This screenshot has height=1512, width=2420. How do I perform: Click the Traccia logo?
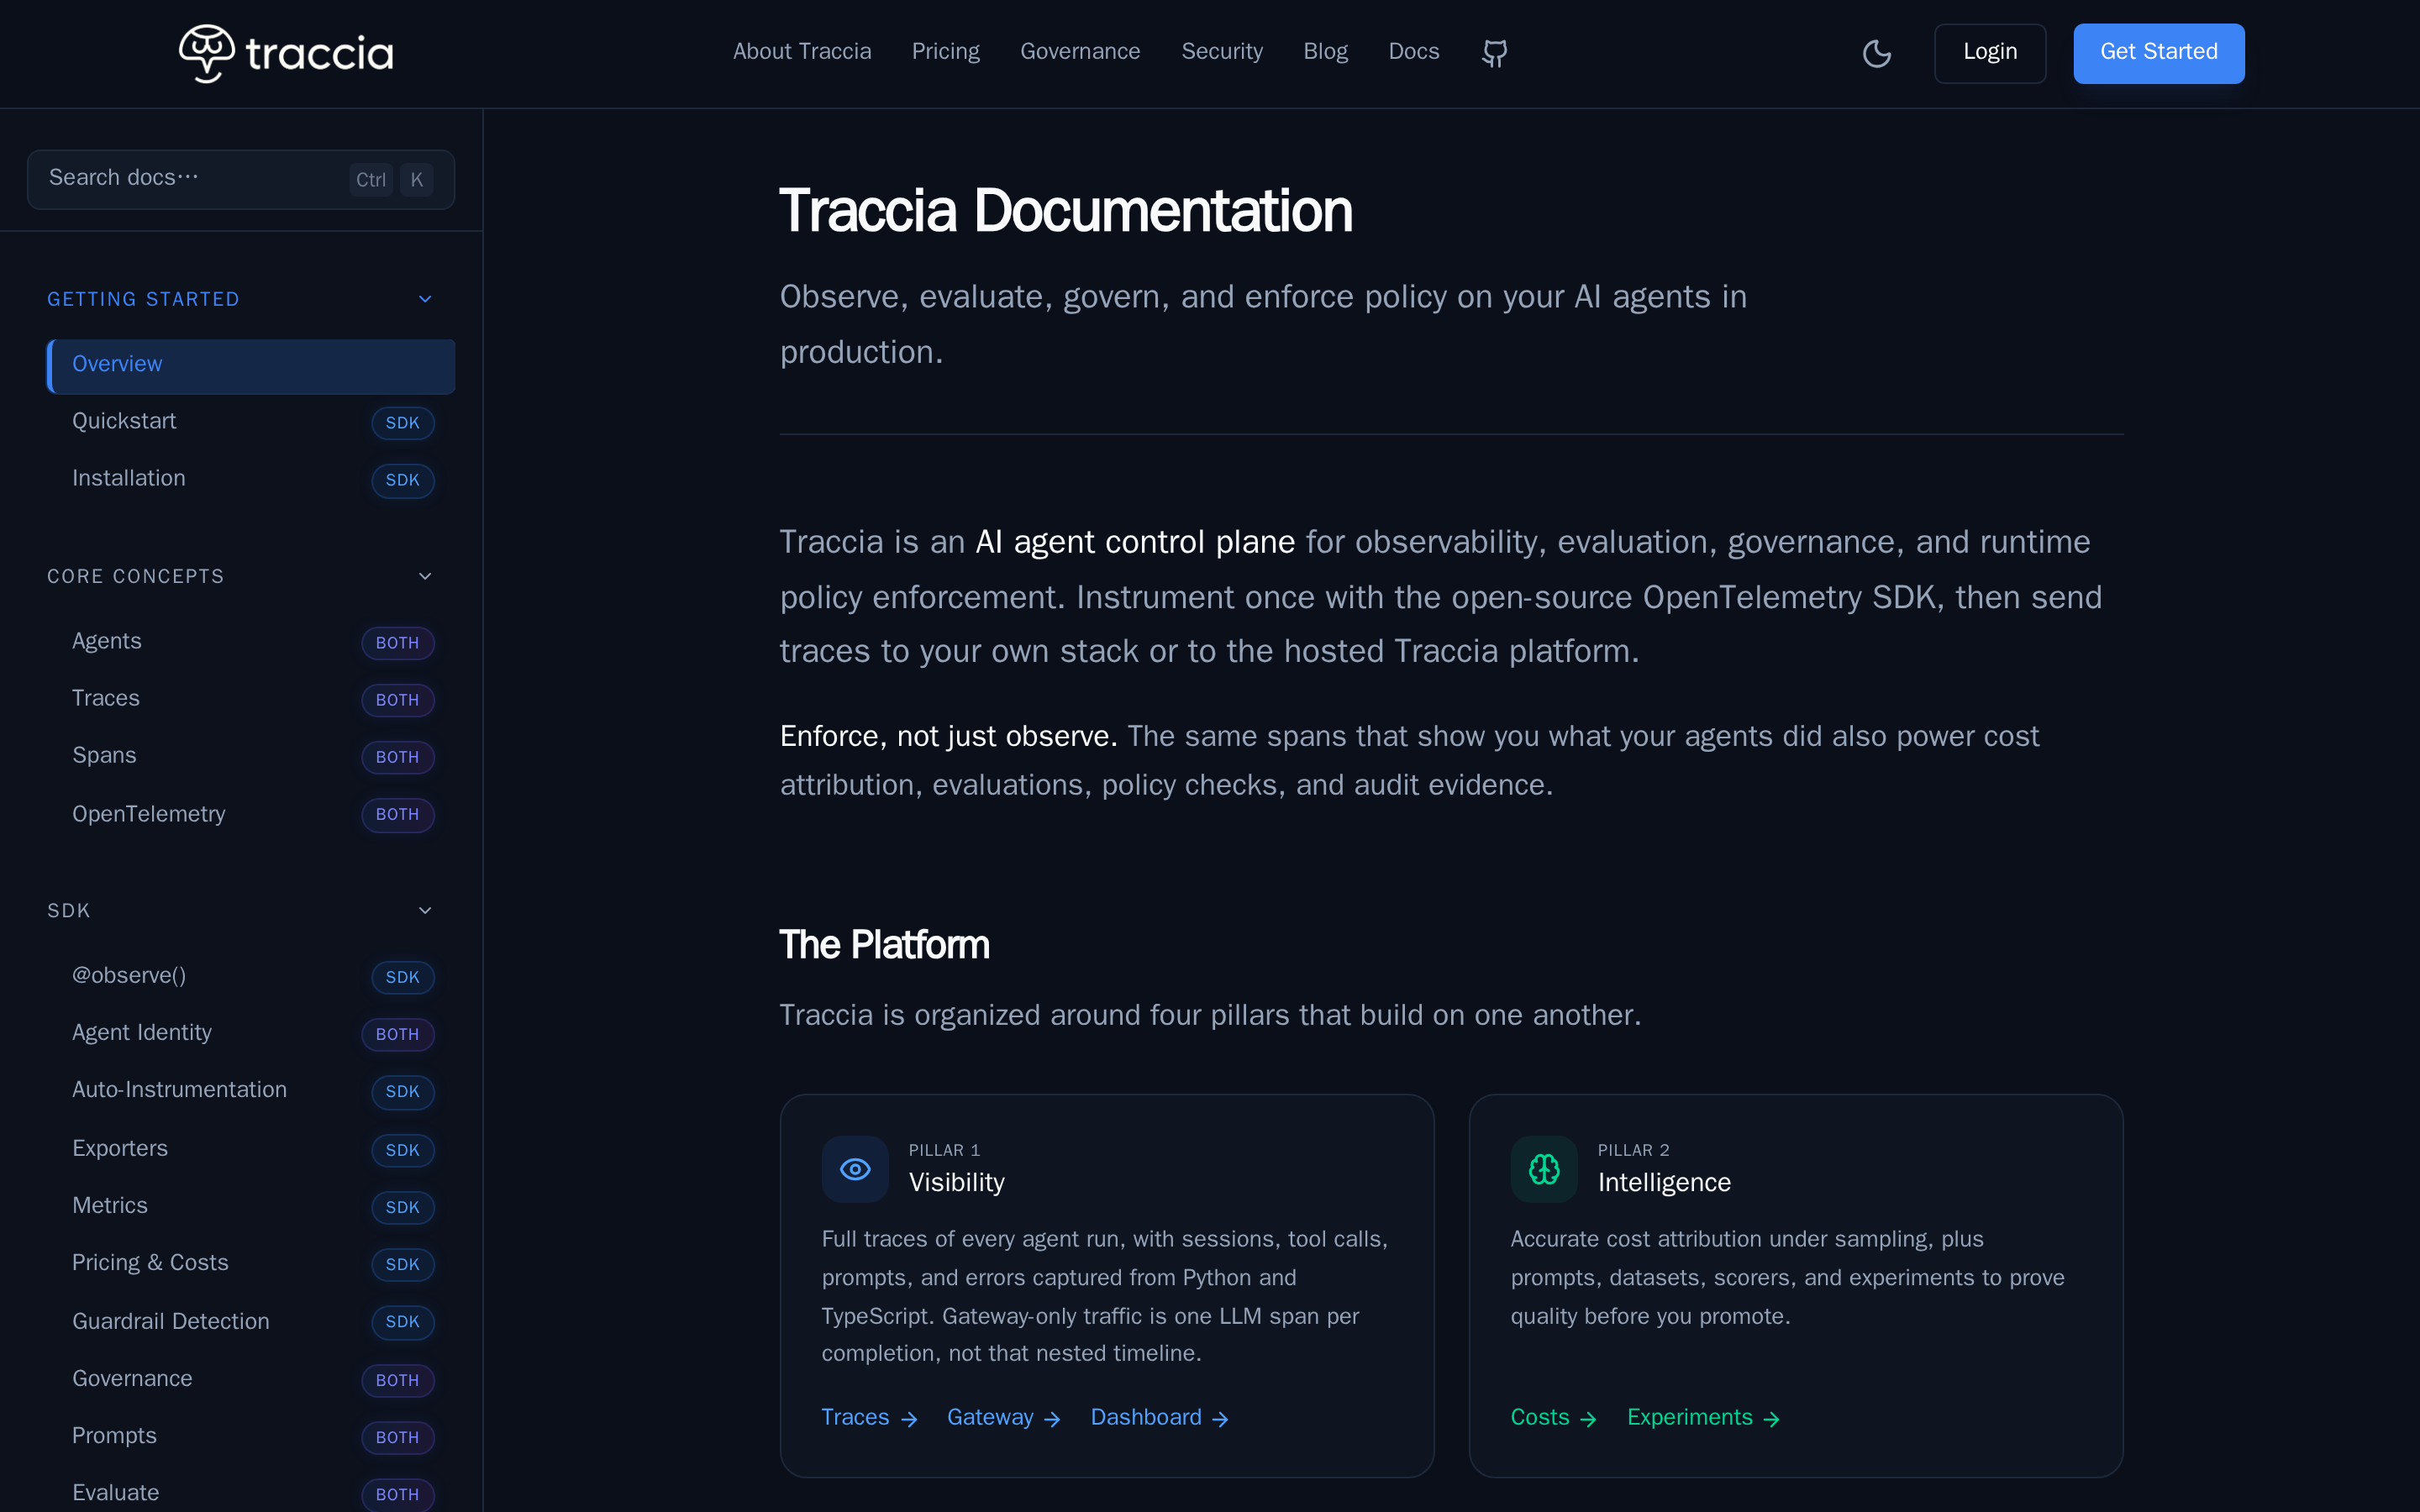286,53
